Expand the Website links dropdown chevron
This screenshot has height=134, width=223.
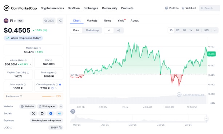pos(61,106)
